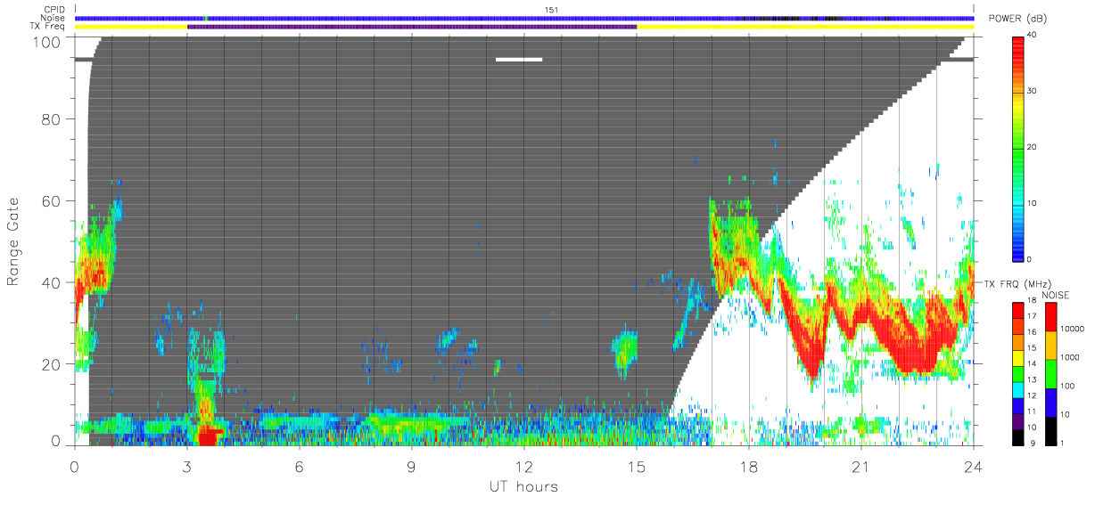Click the '24' tick on the UT hours axis

click(x=973, y=466)
